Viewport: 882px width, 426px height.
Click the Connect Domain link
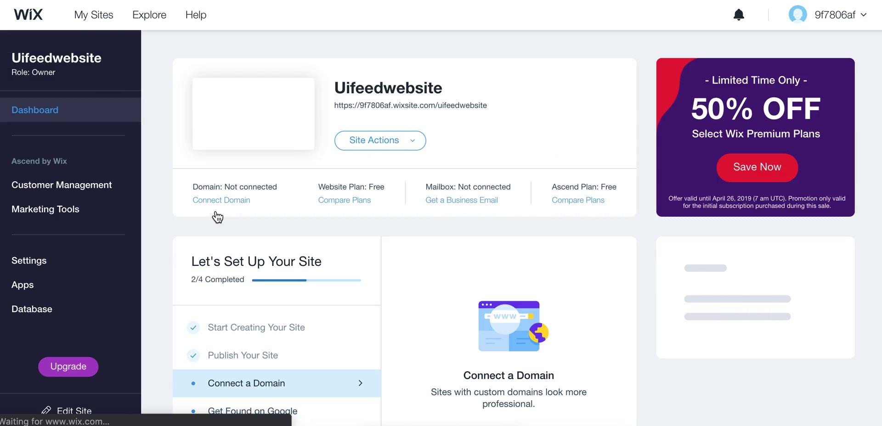(221, 200)
